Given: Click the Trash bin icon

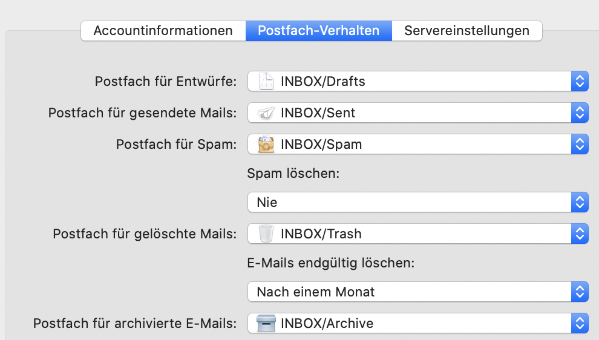Looking at the screenshot, I should click(x=266, y=234).
